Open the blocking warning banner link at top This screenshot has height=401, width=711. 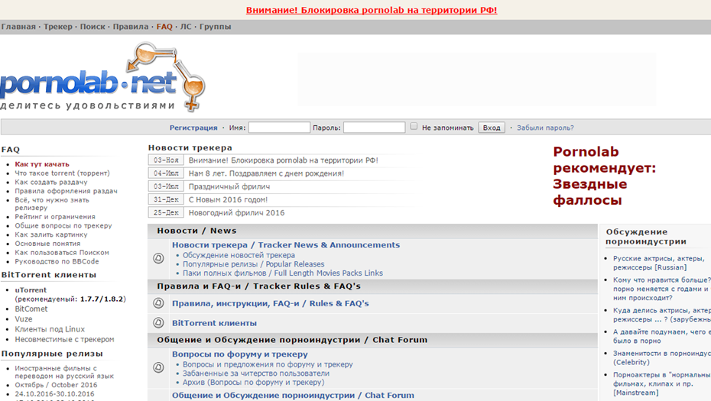click(372, 10)
